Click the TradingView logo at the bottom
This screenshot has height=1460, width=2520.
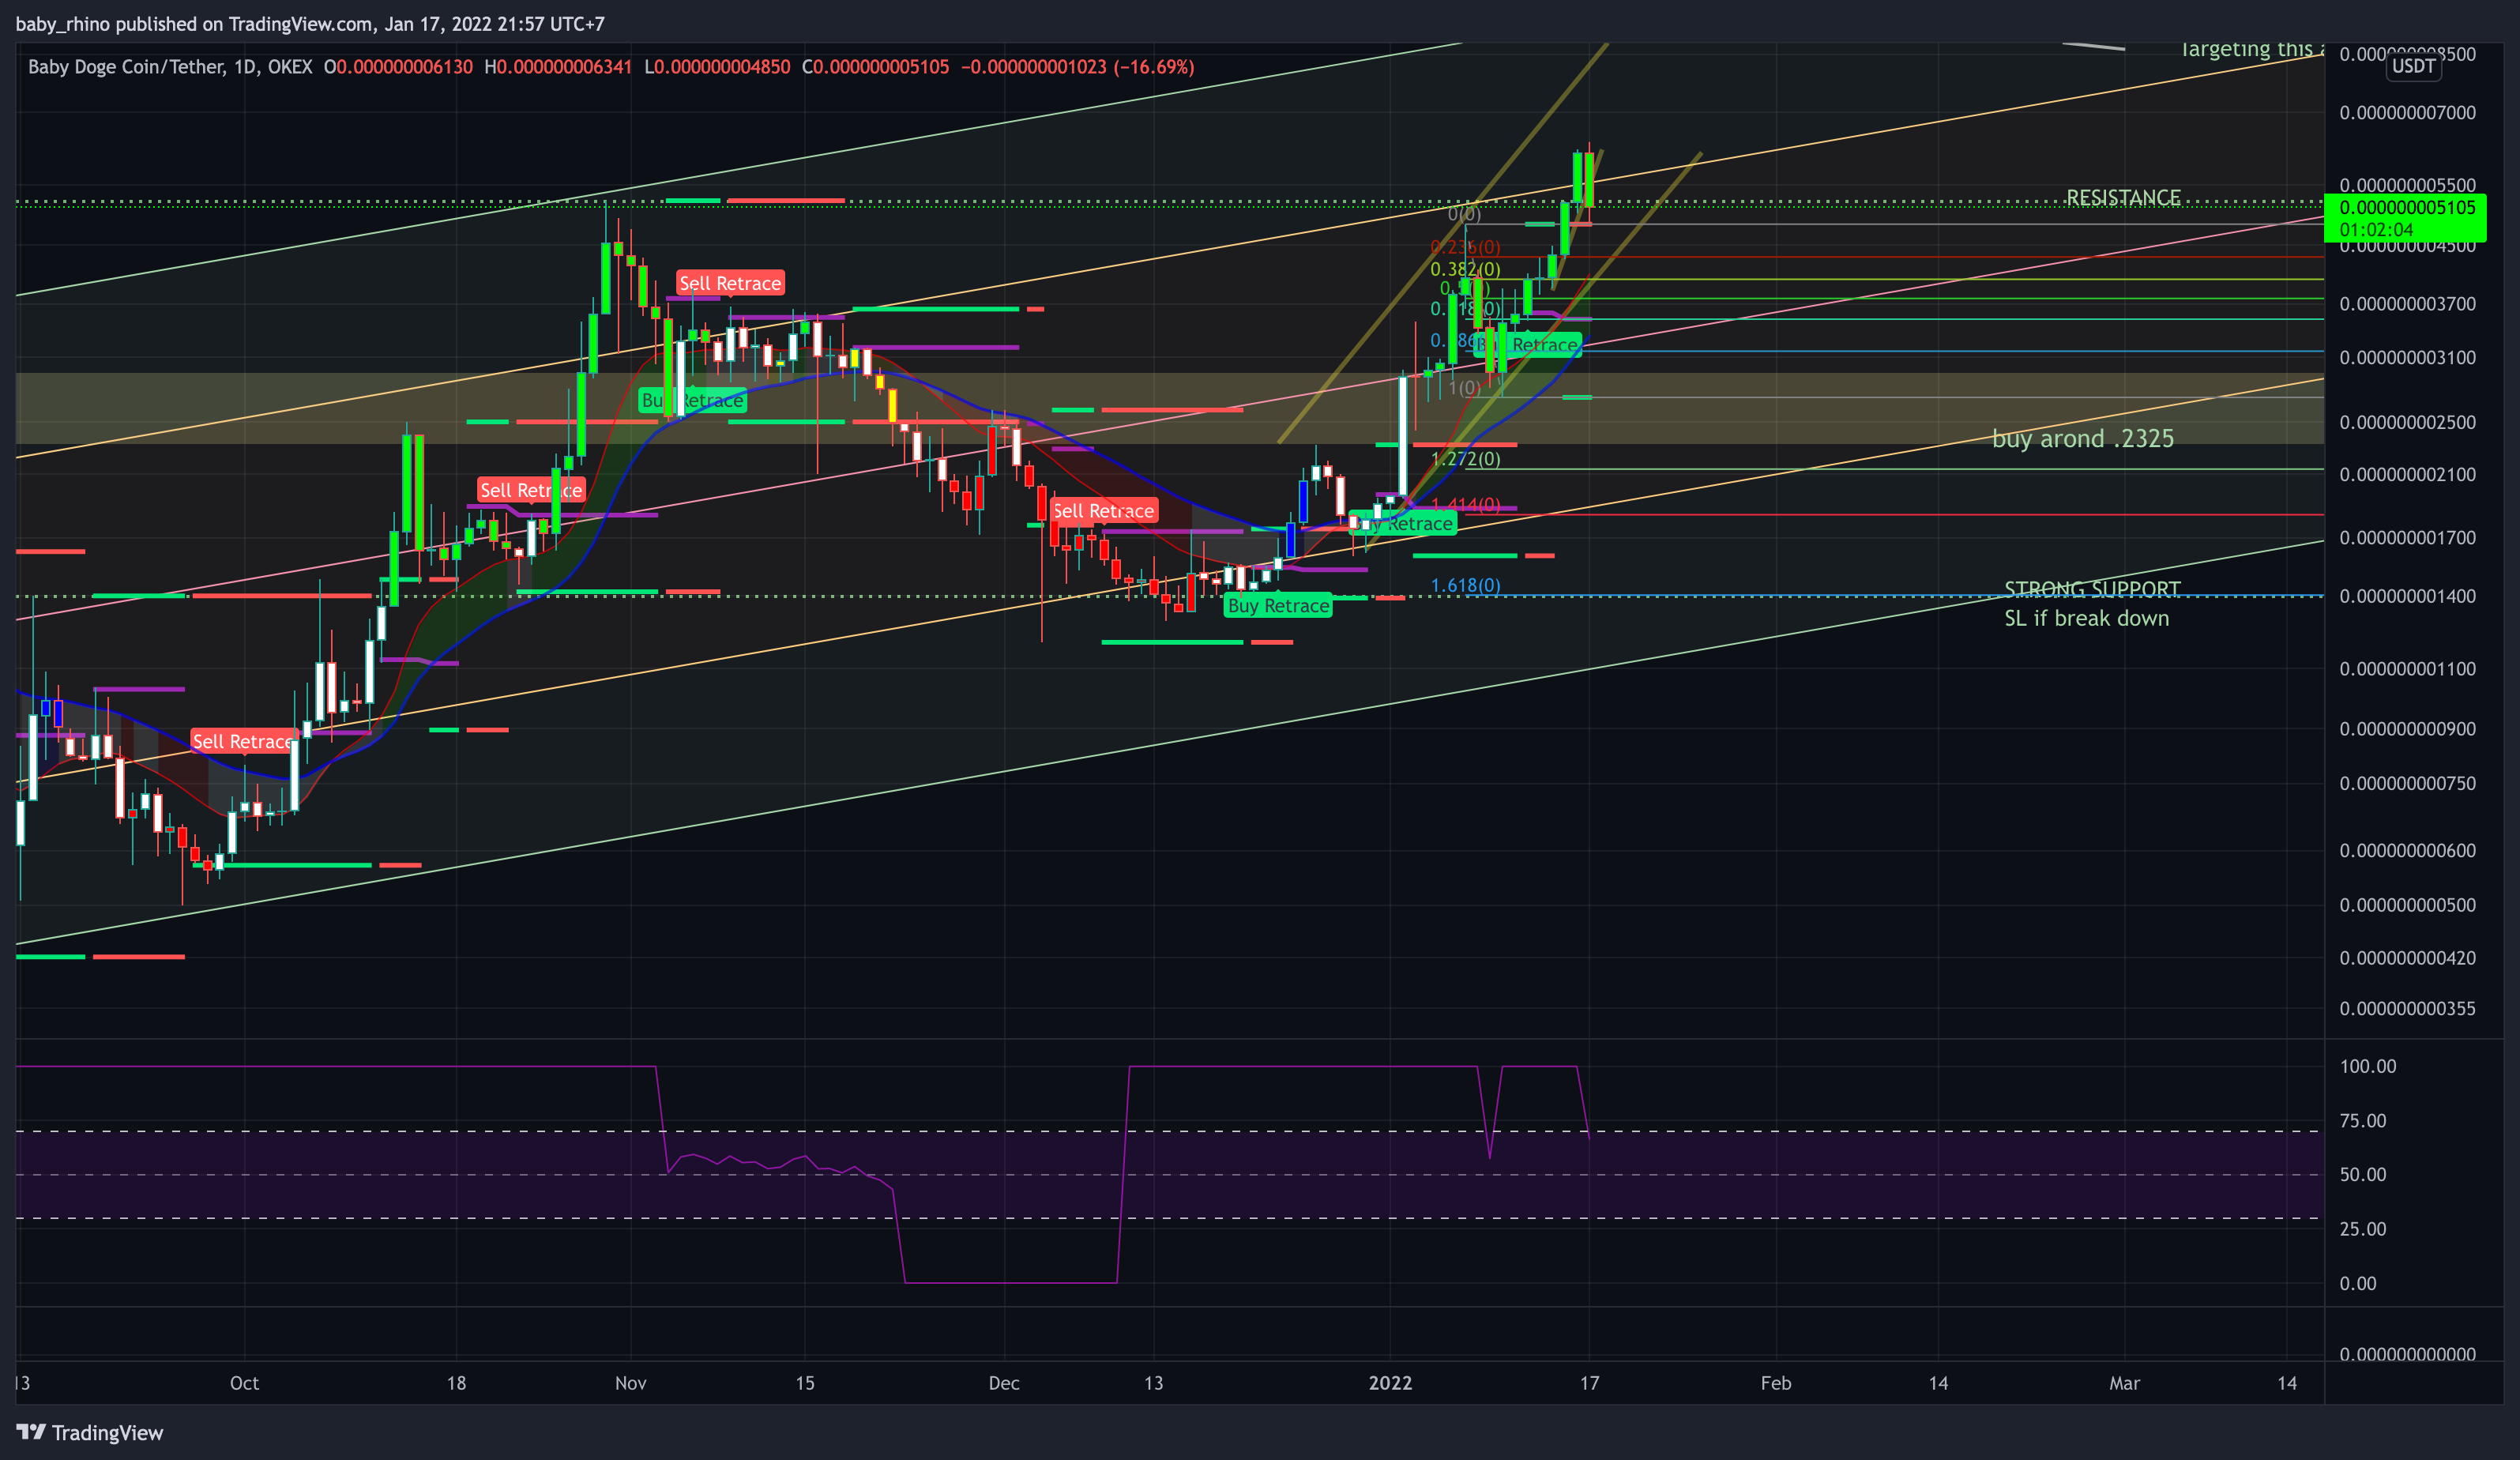[90, 1432]
